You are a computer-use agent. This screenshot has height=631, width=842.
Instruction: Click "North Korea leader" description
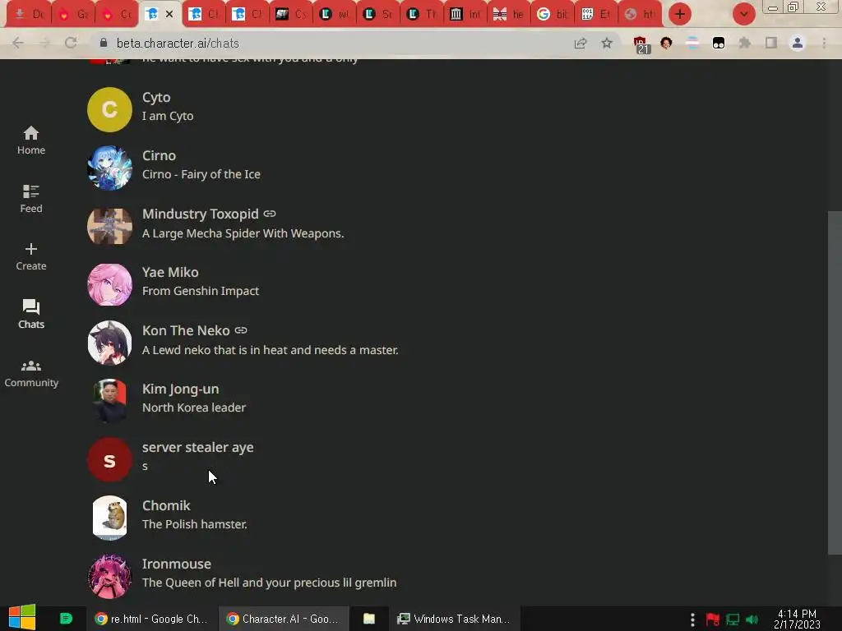click(194, 408)
